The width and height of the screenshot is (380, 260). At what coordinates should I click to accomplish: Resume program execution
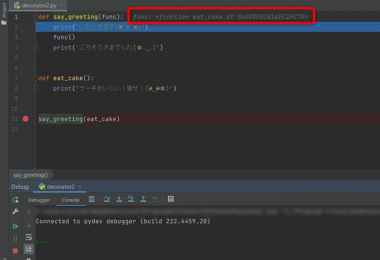(15, 226)
